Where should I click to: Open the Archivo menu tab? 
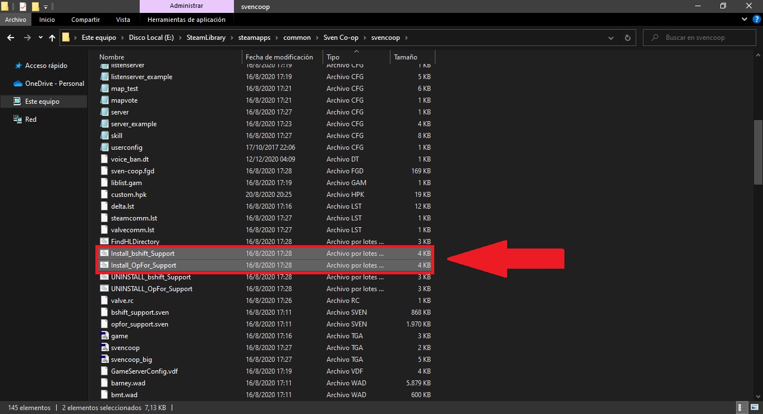tap(16, 20)
